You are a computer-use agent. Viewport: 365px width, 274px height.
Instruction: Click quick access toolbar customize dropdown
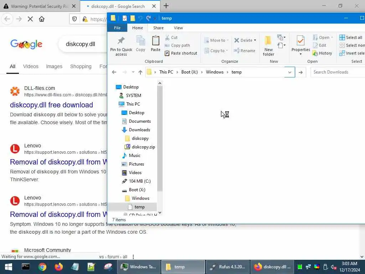click(155, 19)
